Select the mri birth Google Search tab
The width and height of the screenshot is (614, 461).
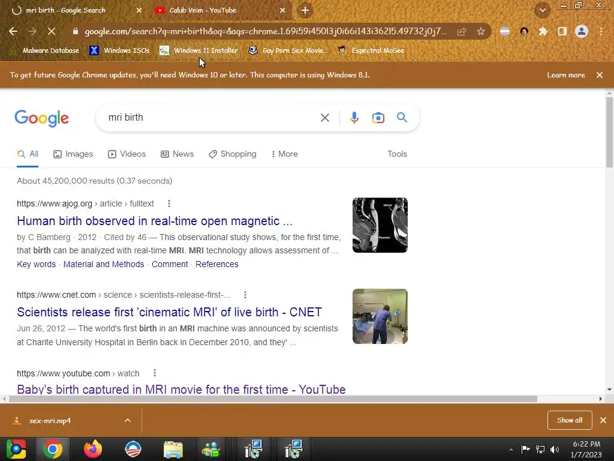point(74,10)
